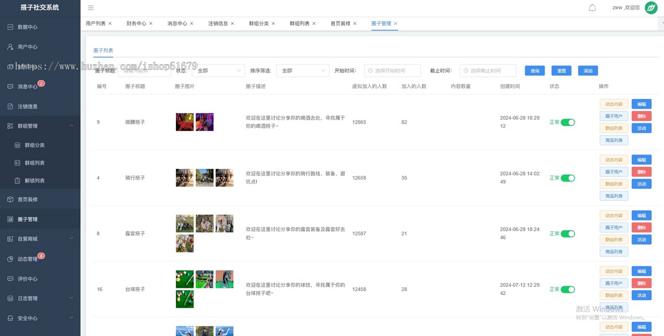Click the 群组分类 grid icon
The width and height of the screenshot is (664, 336).
pos(17,145)
